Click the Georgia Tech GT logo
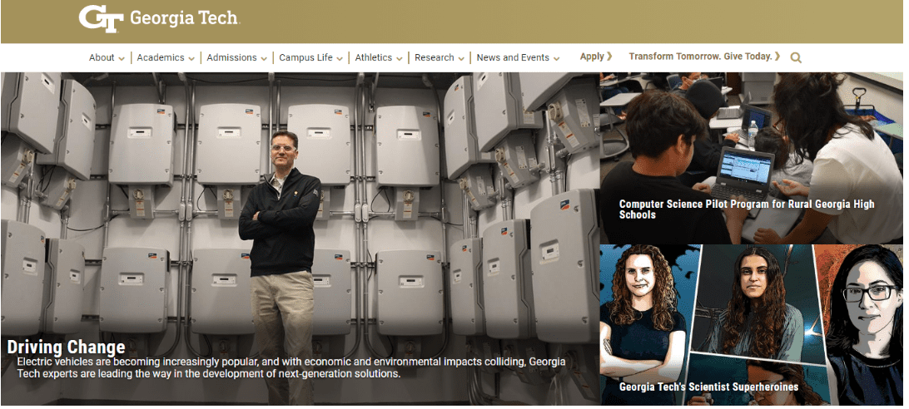 point(102,18)
